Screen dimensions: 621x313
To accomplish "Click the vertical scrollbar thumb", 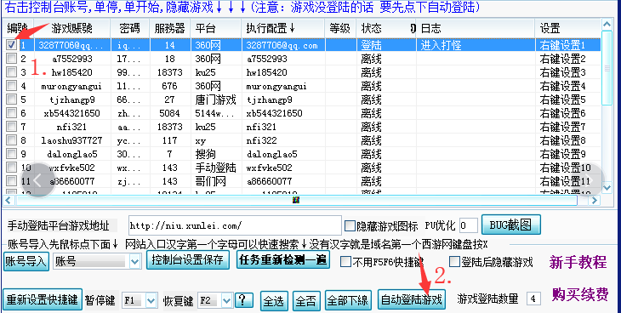I will pyautogui.click(x=607, y=68).
